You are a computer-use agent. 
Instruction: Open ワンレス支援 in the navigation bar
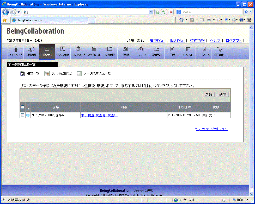63,52
